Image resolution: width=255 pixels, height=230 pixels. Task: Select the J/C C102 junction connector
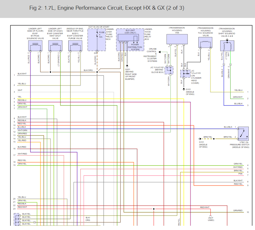point(169,70)
